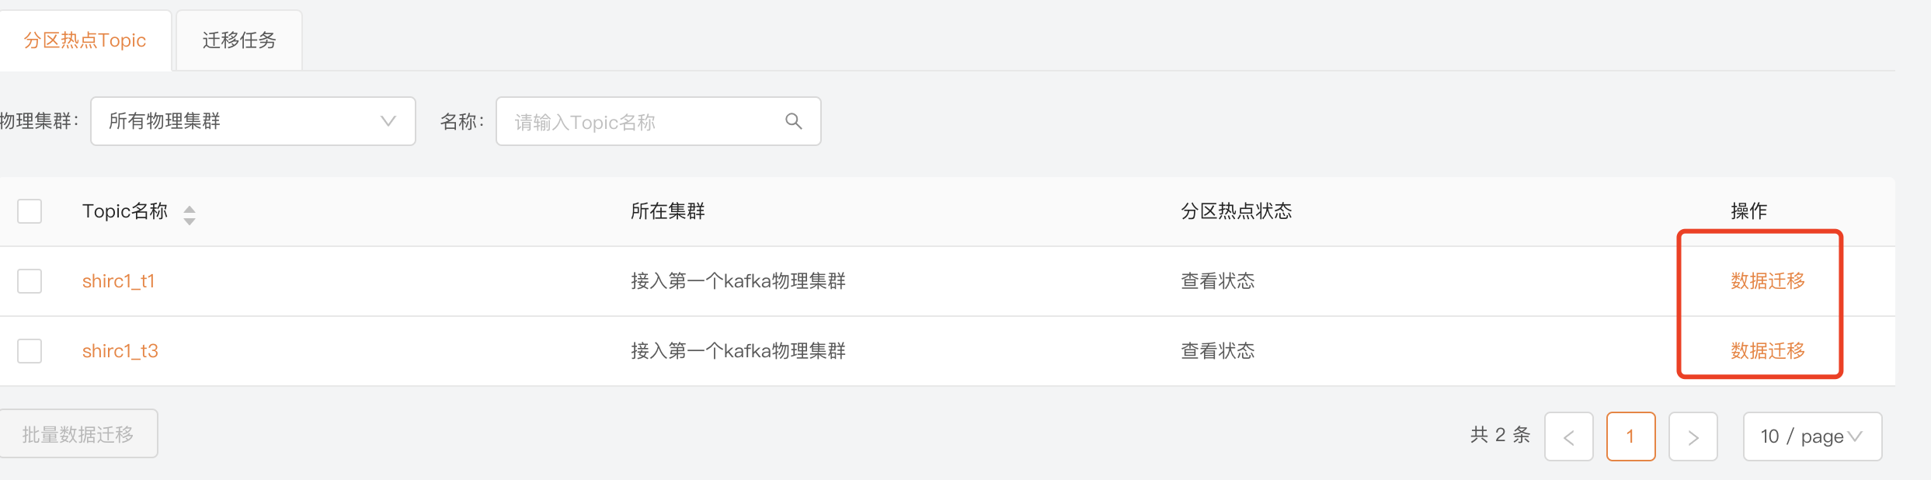The image size is (1931, 480).
Task: Select the 分区热点Topic tab
Action: point(85,40)
